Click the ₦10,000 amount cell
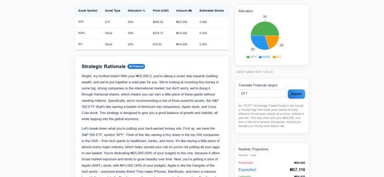The height and width of the screenshot is (177, 384). coord(182,44)
